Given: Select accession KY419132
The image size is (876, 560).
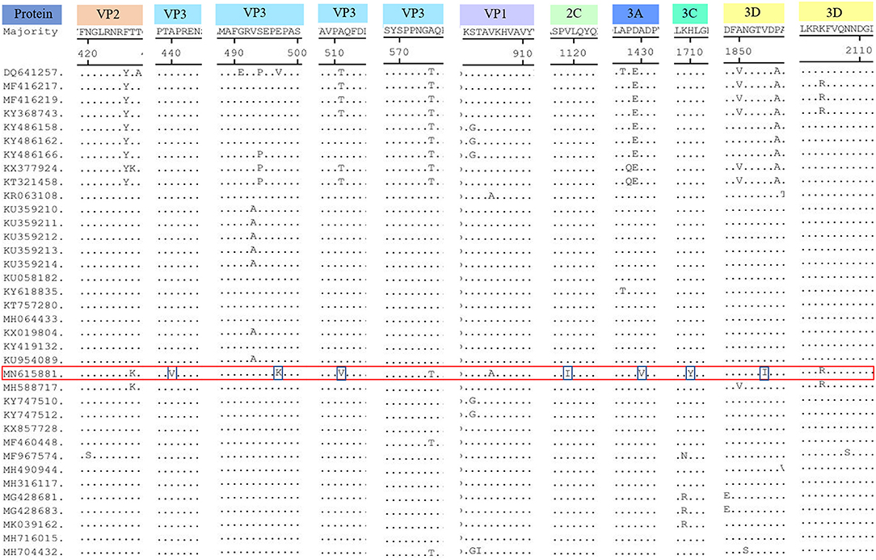Looking at the screenshot, I should [33, 347].
